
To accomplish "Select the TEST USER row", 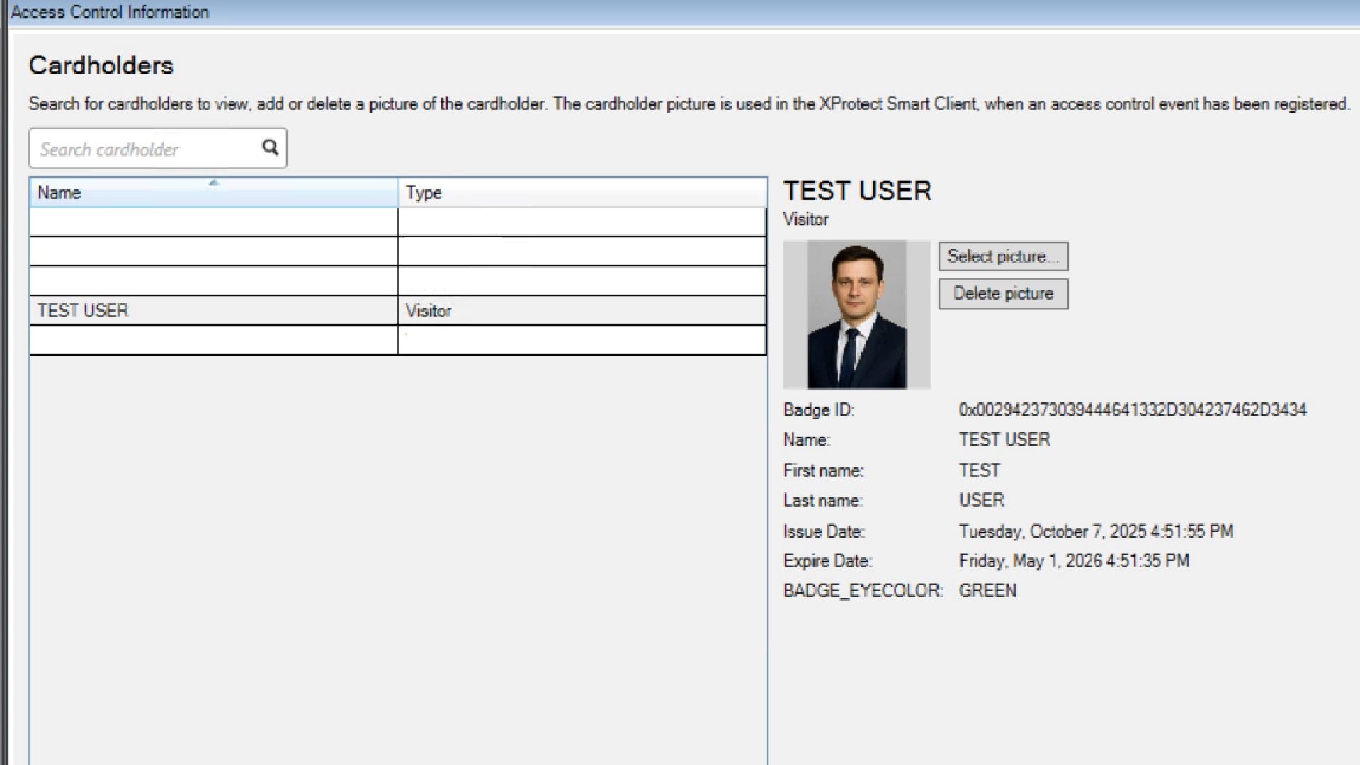I will pos(84,311).
